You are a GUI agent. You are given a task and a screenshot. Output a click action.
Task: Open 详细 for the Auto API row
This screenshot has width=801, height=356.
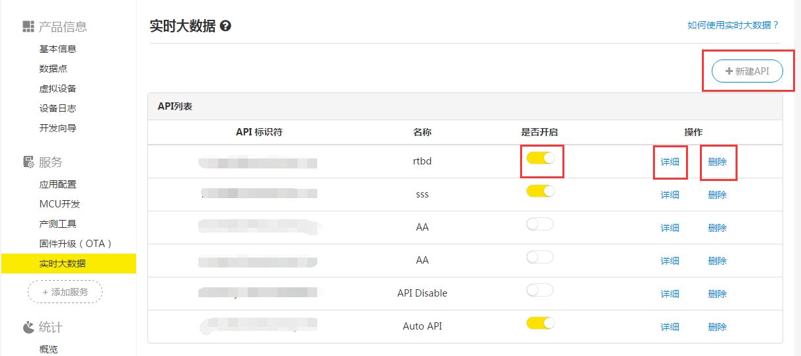pyautogui.click(x=669, y=327)
